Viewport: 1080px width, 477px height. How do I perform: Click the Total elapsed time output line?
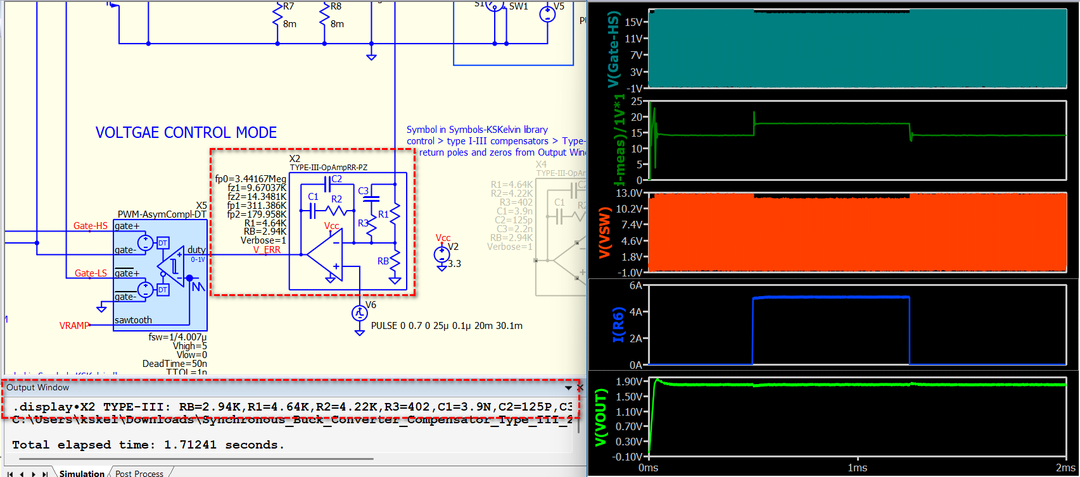point(148,445)
